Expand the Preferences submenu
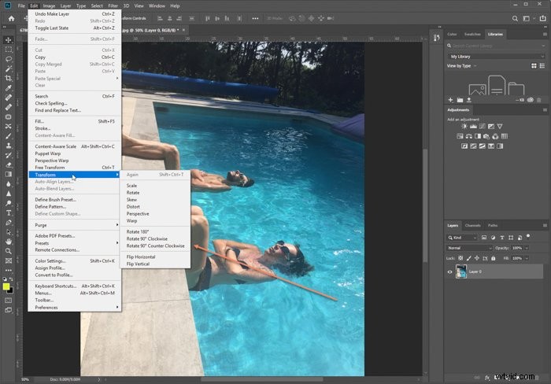551x384 pixels. point(75,308)
